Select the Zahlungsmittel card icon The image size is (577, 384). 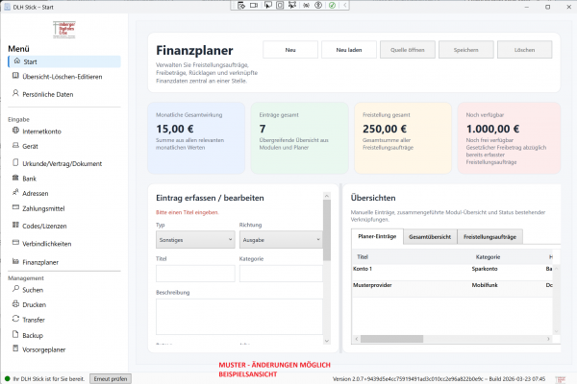point(15,210)
